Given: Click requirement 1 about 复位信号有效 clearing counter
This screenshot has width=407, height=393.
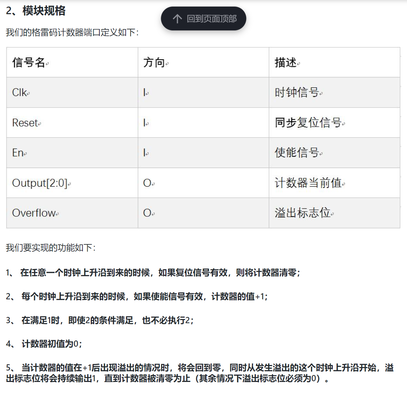Looking at the screenshot, I should pyautogui.click(x=153, y=273).
